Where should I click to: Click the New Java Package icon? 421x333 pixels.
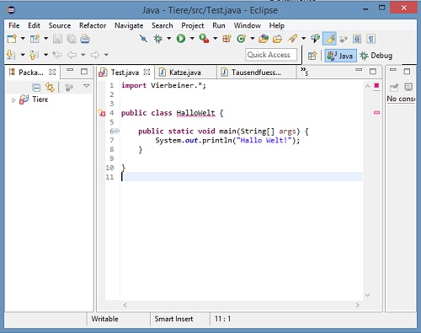pos(226,39)
